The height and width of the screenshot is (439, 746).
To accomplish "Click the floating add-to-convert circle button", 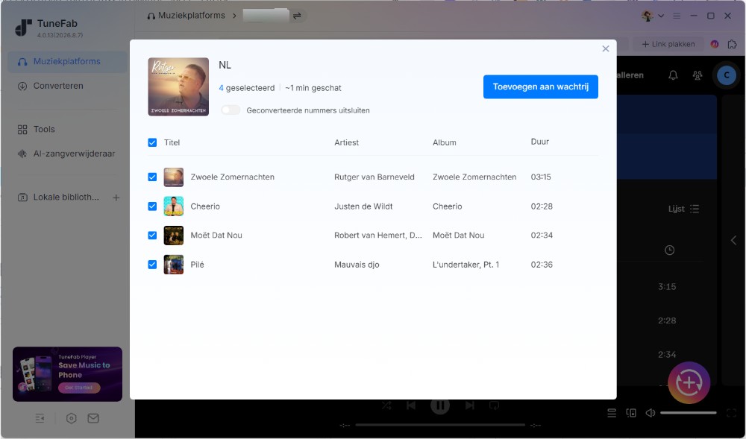I will 689,383.
